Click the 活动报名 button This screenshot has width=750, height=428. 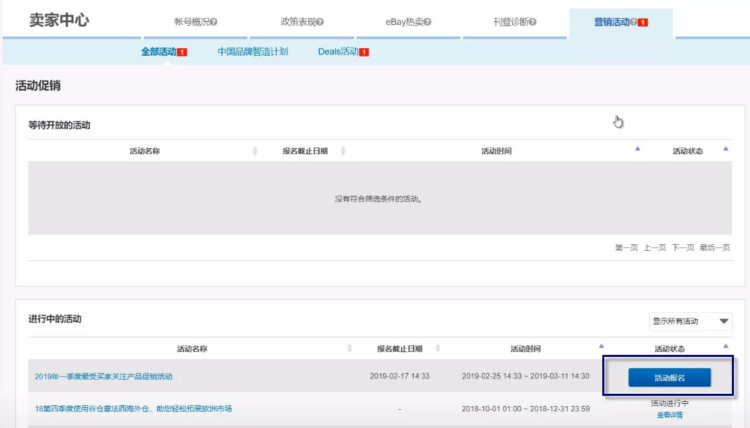click(671, 377)
